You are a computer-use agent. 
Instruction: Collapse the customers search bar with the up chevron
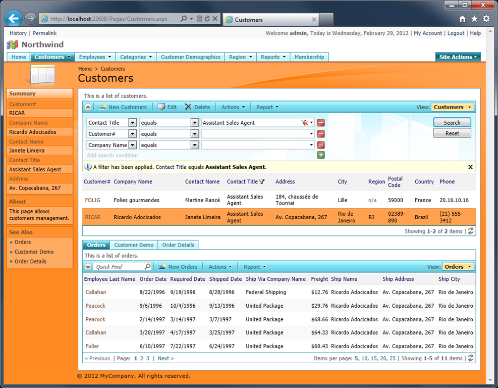(x=88, y=107)
